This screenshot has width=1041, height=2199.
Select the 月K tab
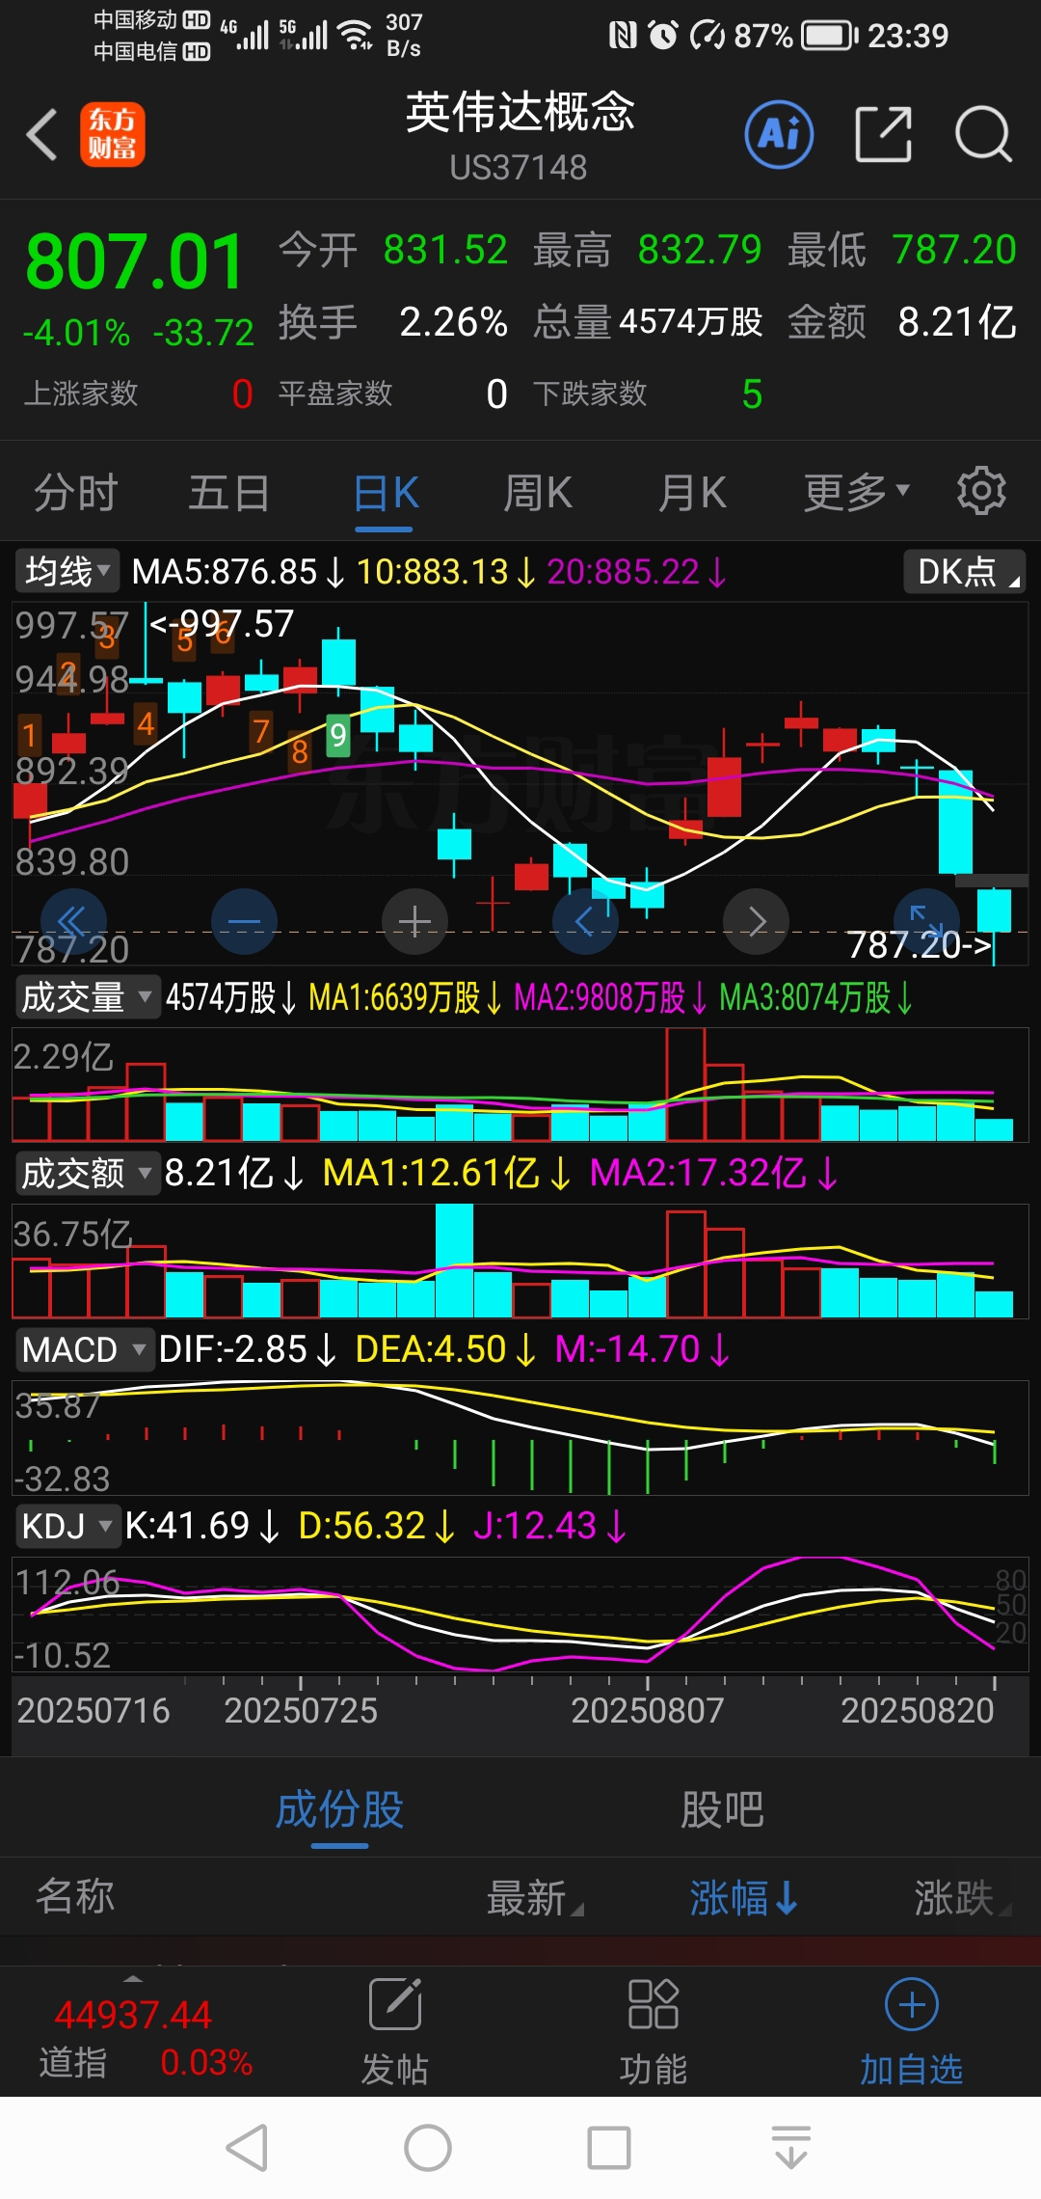point(692,493)
